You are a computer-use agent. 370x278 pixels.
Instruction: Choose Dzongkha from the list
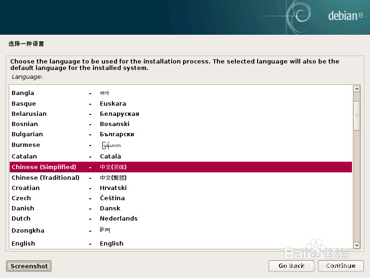(x=181, y=230)
